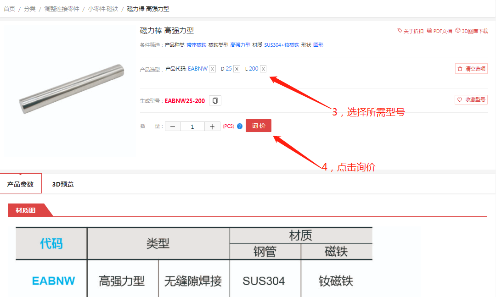Remove the L 200 length selection
Screen dimensions: 496x297
tap(263, 69)
